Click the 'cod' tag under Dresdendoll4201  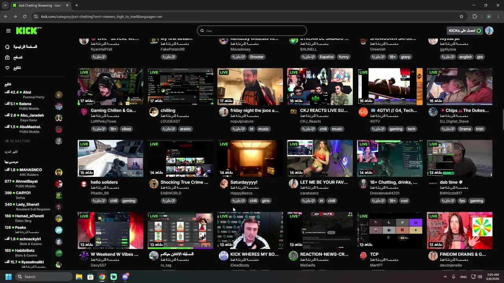(404, 201)
